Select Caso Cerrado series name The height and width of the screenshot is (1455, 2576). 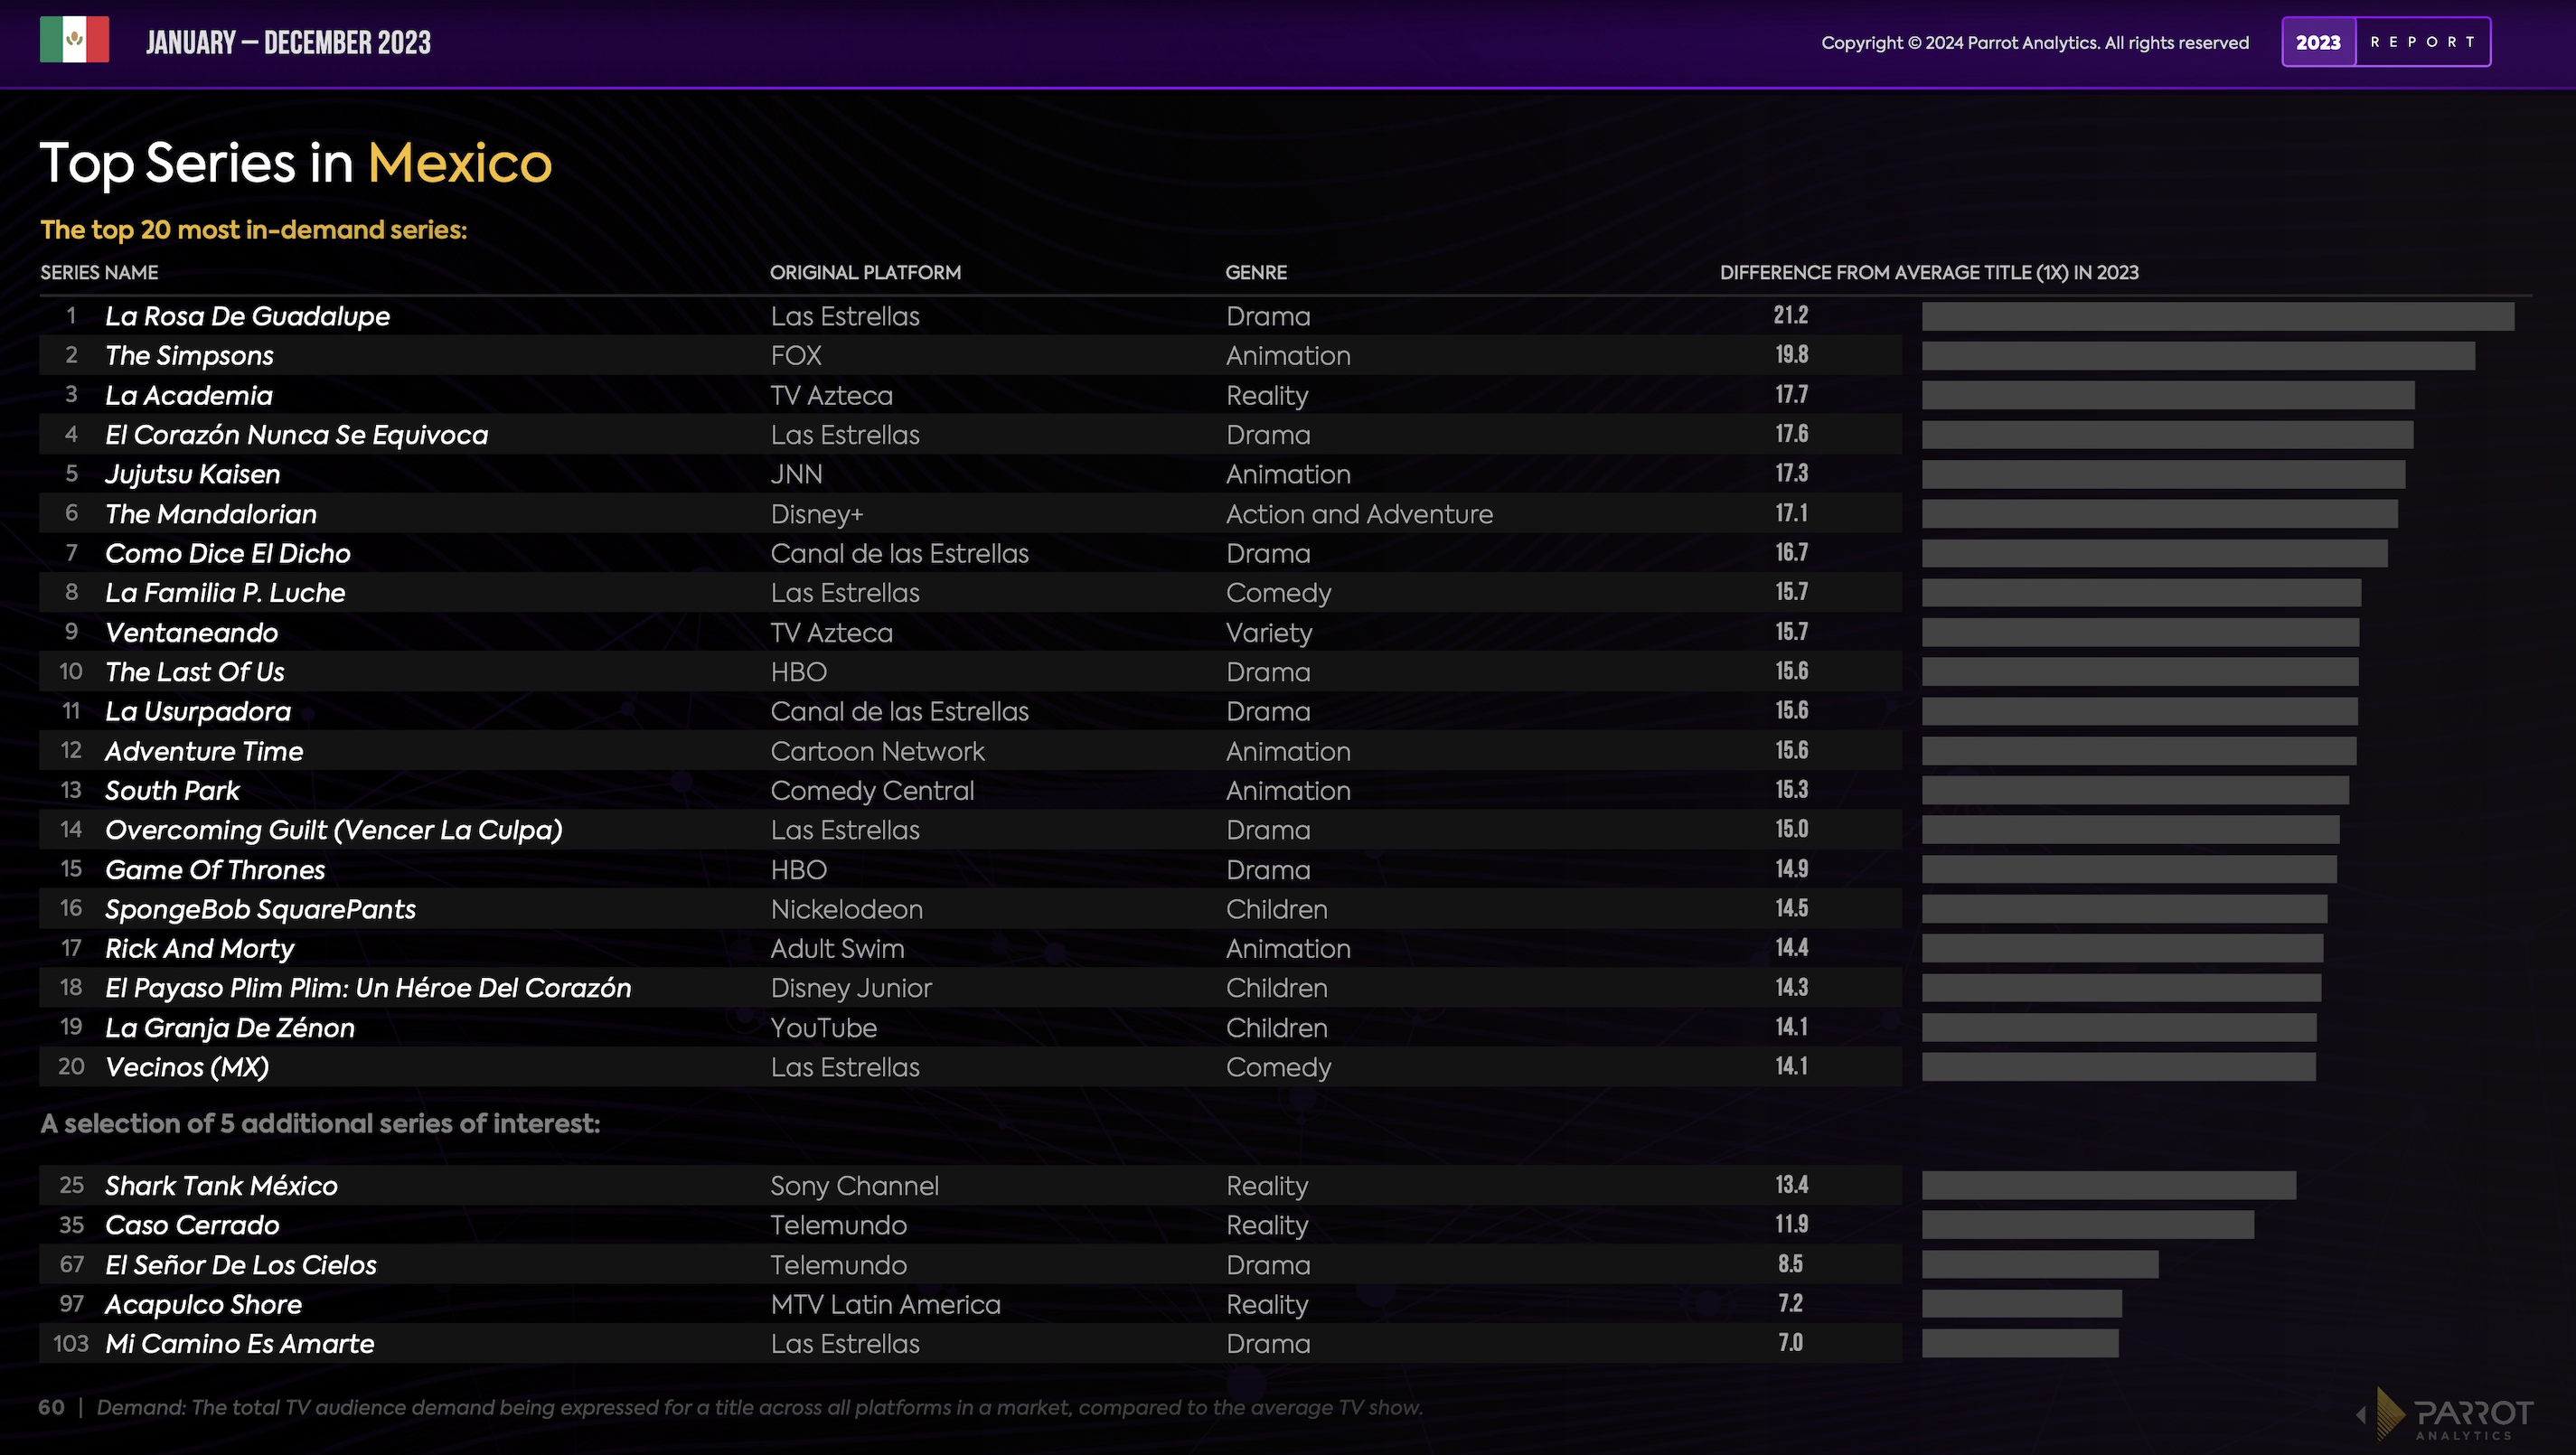192,1225
